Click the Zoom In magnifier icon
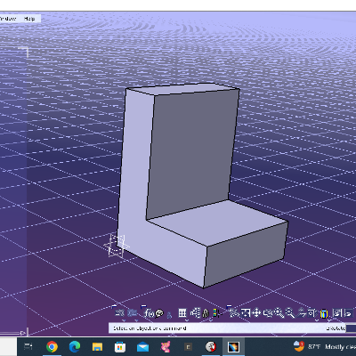The width and height of the screenshot is (356, 356). pos(279,312)
